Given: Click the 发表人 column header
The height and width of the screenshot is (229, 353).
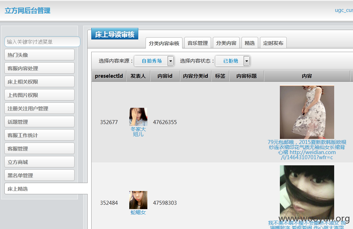Looking at the screenshot, I should click(138, 76).
